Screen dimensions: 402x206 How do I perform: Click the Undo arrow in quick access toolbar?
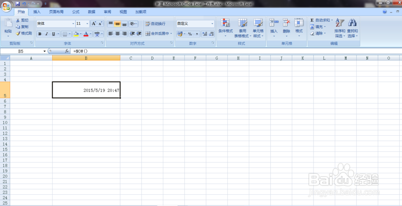tap(24, 4)
